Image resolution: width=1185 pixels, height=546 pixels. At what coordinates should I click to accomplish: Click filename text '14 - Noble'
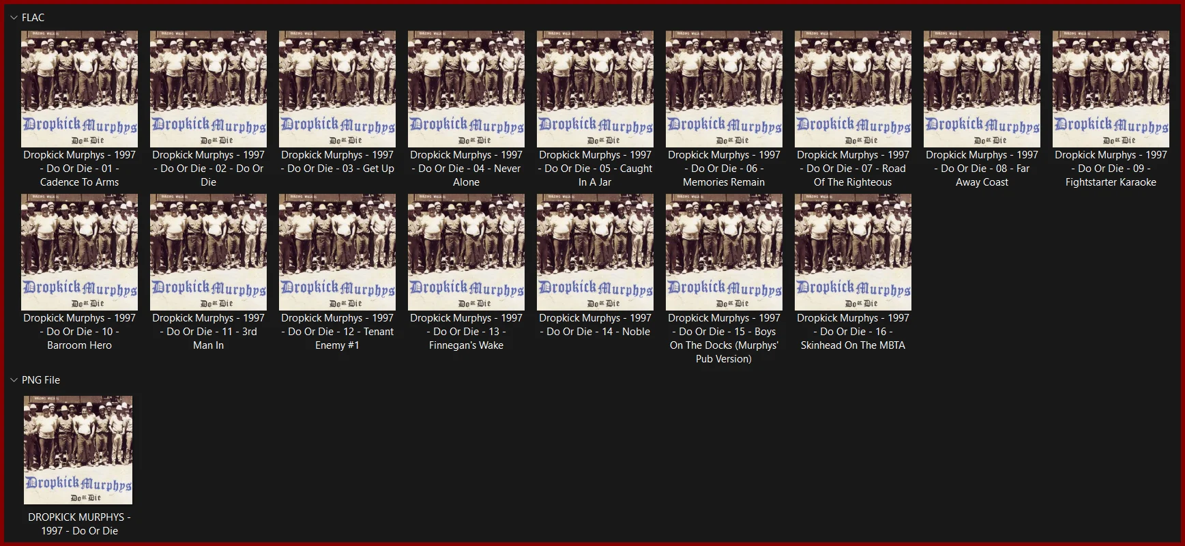click(595, 325)
